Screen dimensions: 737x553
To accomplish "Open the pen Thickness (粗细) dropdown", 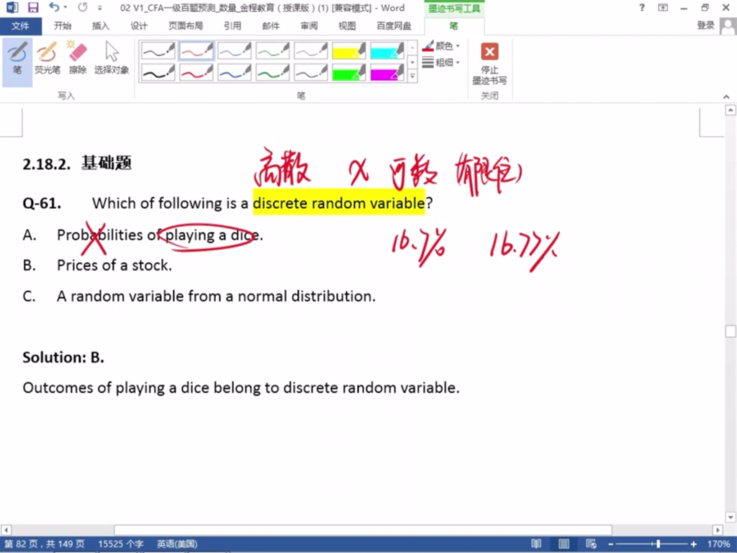I will click(x=442, y=63).
